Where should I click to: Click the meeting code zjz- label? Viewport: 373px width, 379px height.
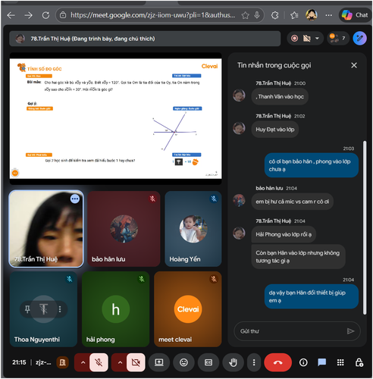tap(43, 362)
